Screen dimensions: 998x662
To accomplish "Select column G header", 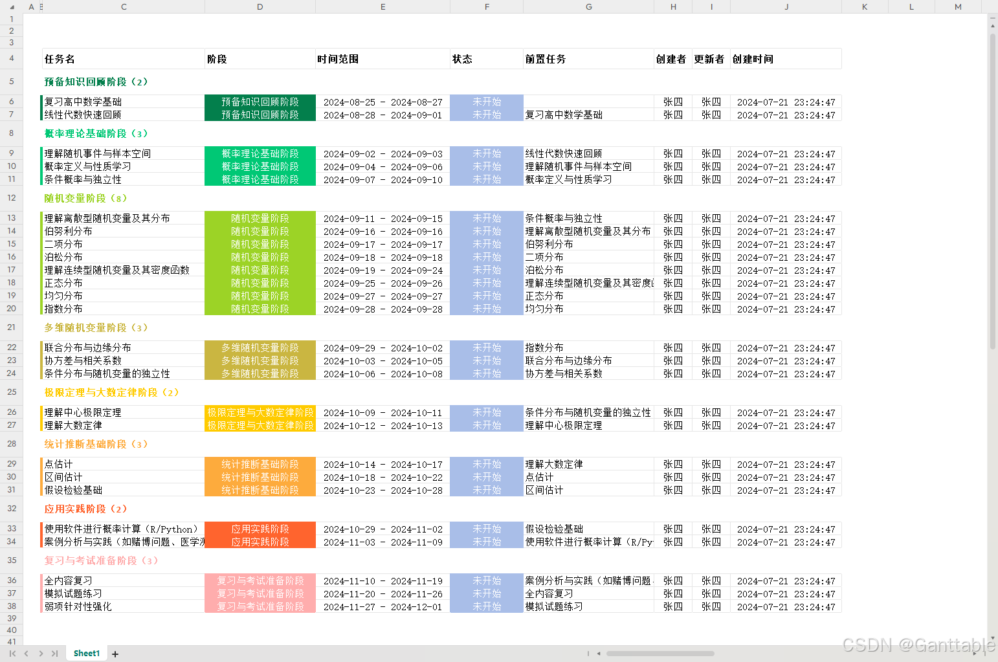I will click(x=588, y=6).
